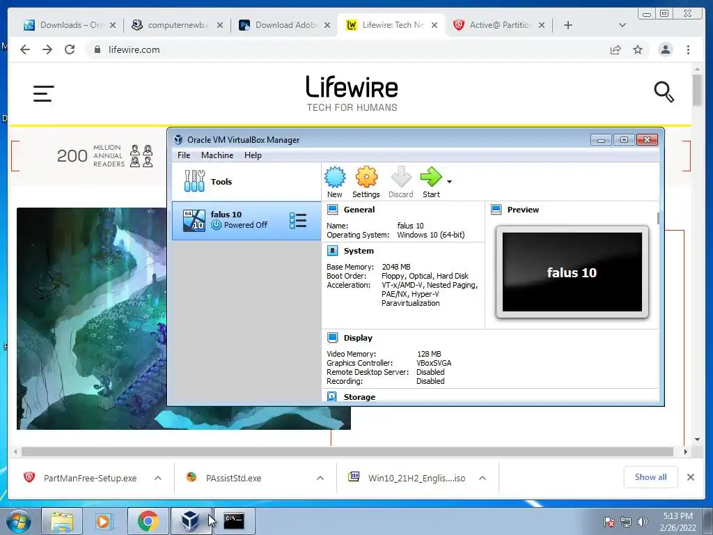Expand Win10_21H2 iso download options

(x=483, y=478)
